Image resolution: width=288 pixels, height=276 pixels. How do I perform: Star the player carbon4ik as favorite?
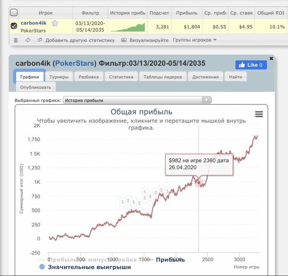(55, 23)
